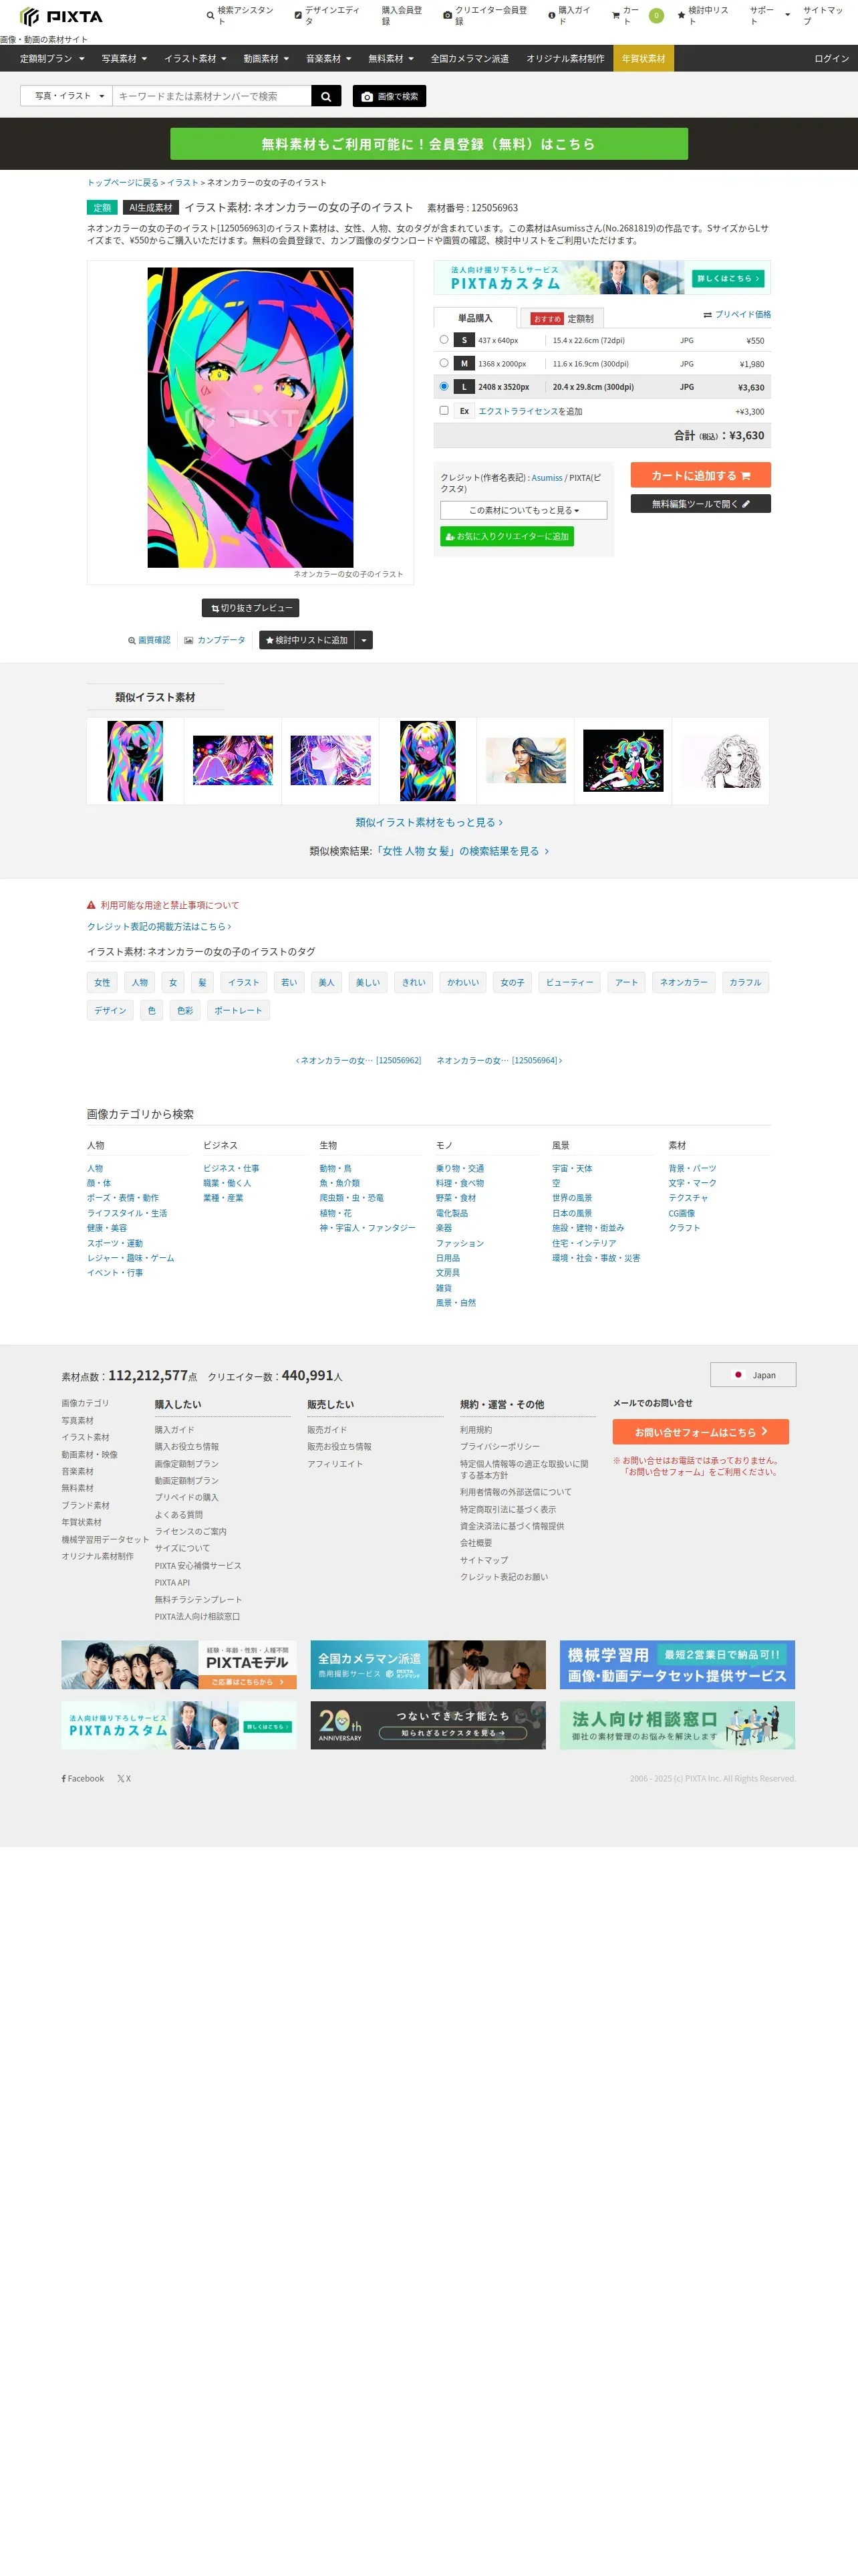Click the PIXTAカスタム banner beside the image
This screenshot has width=858, height=2576.
(602, 277)
